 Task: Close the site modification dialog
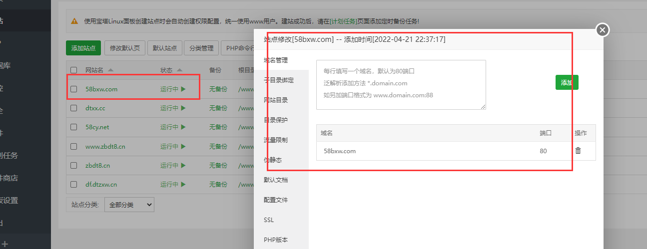(603, 30)
